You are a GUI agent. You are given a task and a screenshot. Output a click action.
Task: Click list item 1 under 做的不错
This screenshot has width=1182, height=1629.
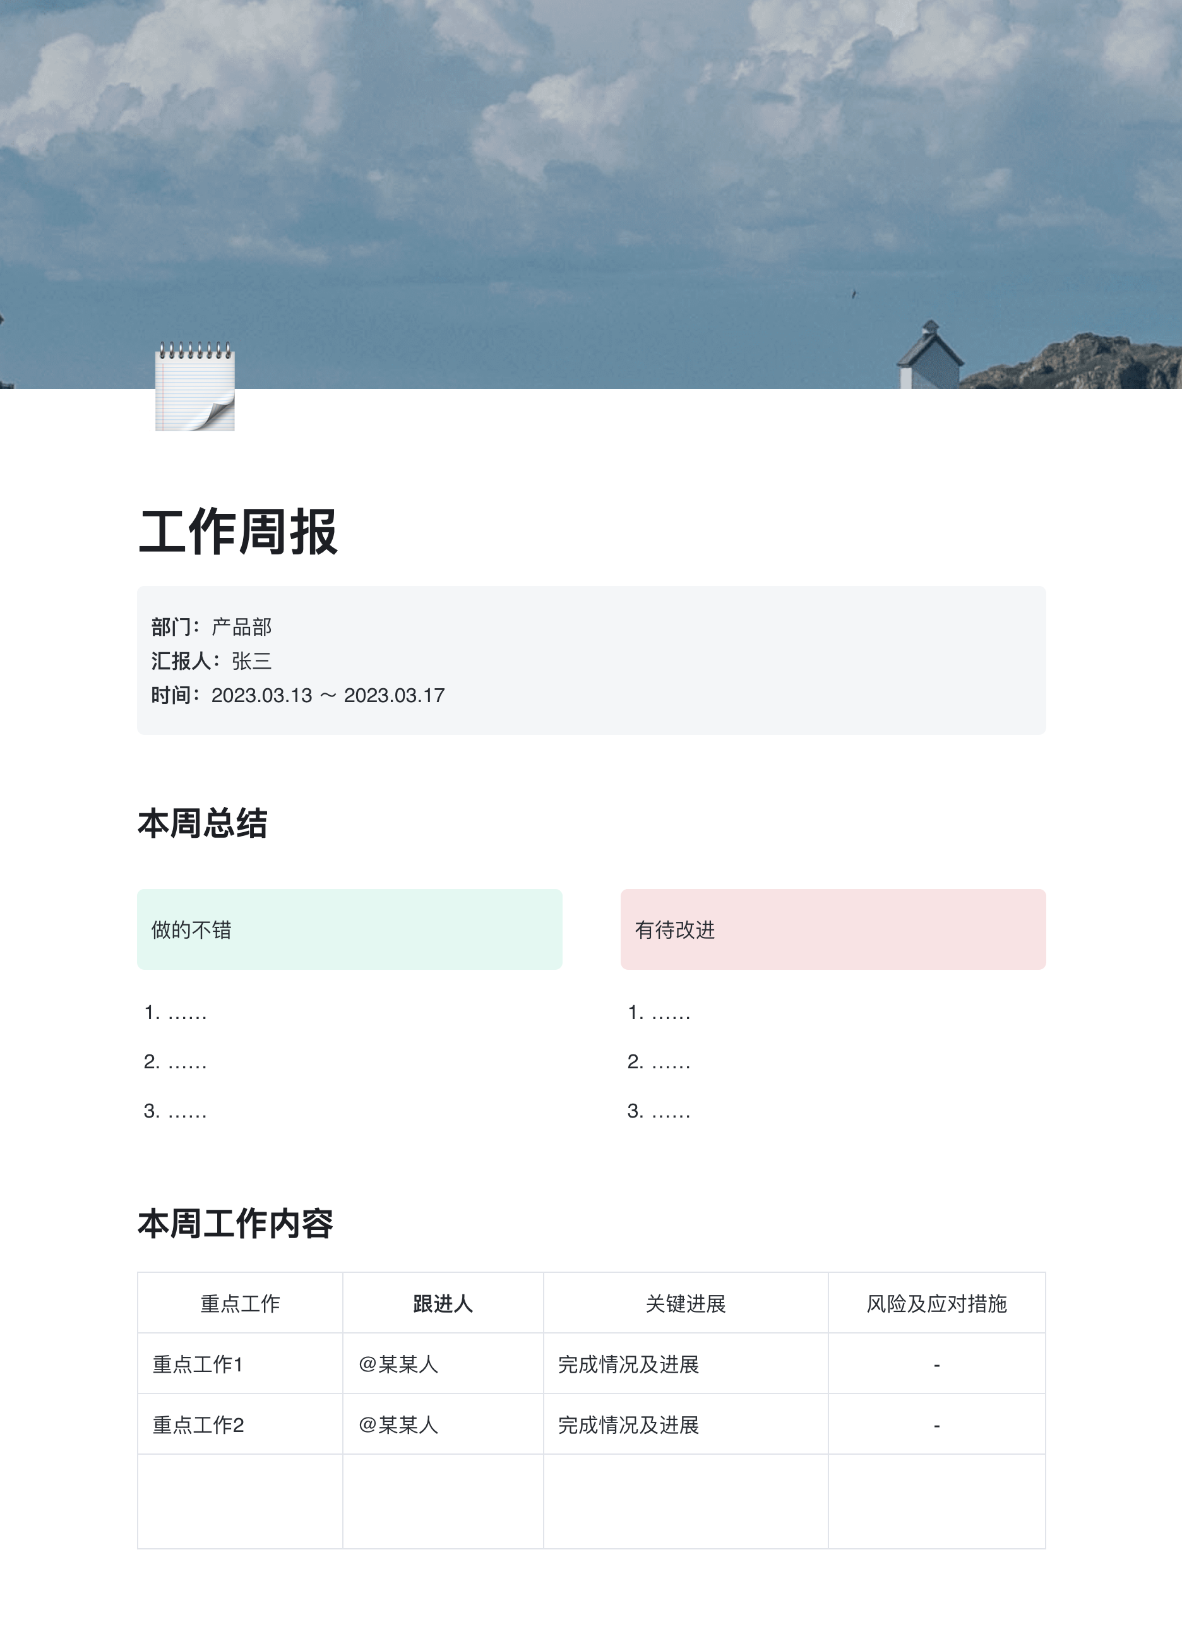click(x=176, y=1013)
